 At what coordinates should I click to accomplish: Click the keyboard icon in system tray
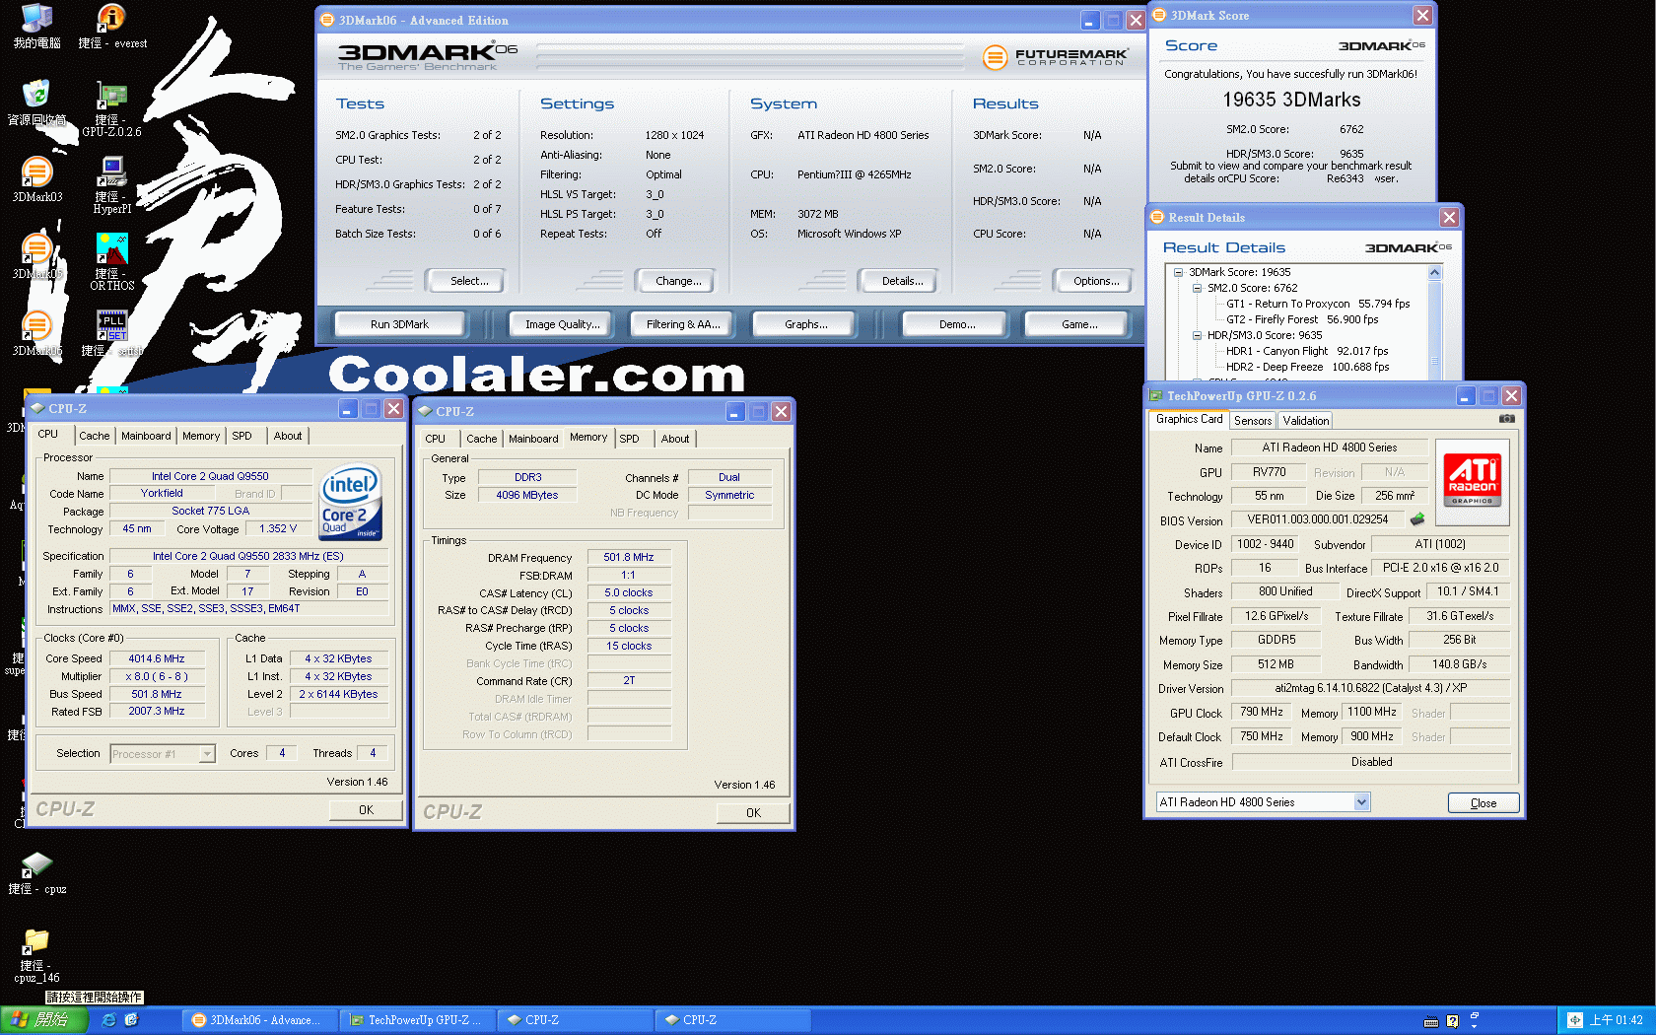[1431, 1021]
